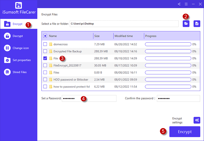This screenshot has height=141, width=204.
Task: Click the 30.05 MB size cell
Action: [x=100, y=66]
